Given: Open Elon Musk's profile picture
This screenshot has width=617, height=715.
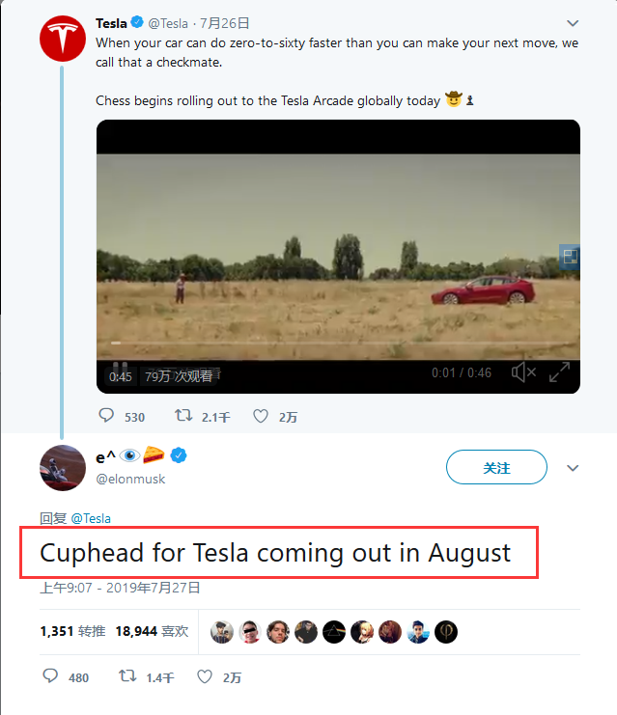Looking at the screenshot, I should point(63,468).
